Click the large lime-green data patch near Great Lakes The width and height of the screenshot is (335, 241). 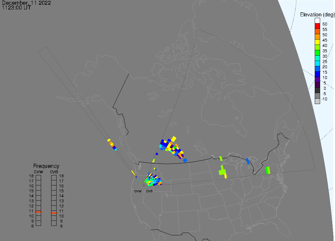point(222,171)
